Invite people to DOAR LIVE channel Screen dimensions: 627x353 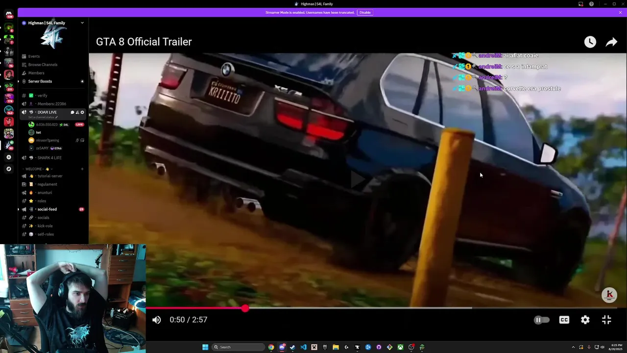coord(77,112)
